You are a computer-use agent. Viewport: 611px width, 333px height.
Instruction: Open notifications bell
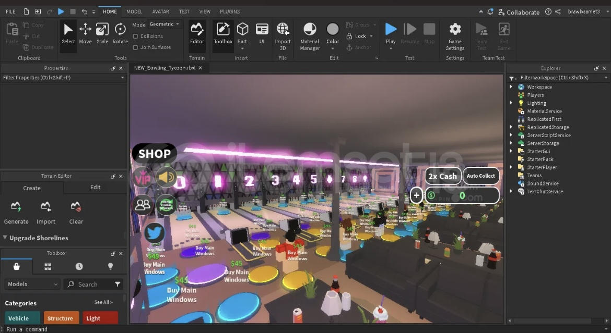(x=490, y=11)
